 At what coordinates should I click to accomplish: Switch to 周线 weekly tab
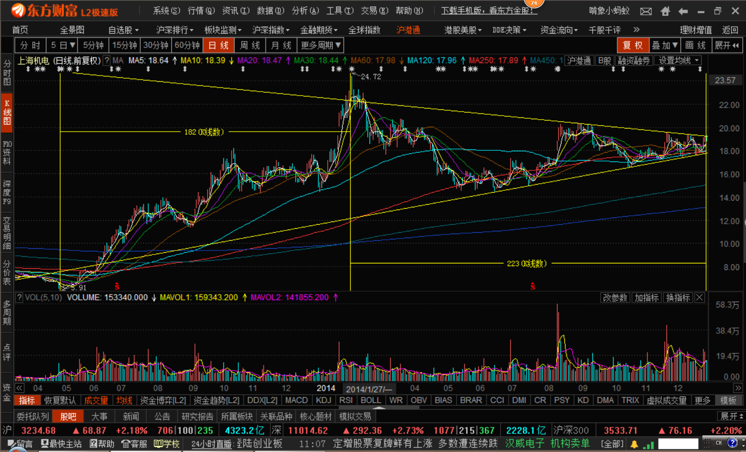click(x=250, y=45)
